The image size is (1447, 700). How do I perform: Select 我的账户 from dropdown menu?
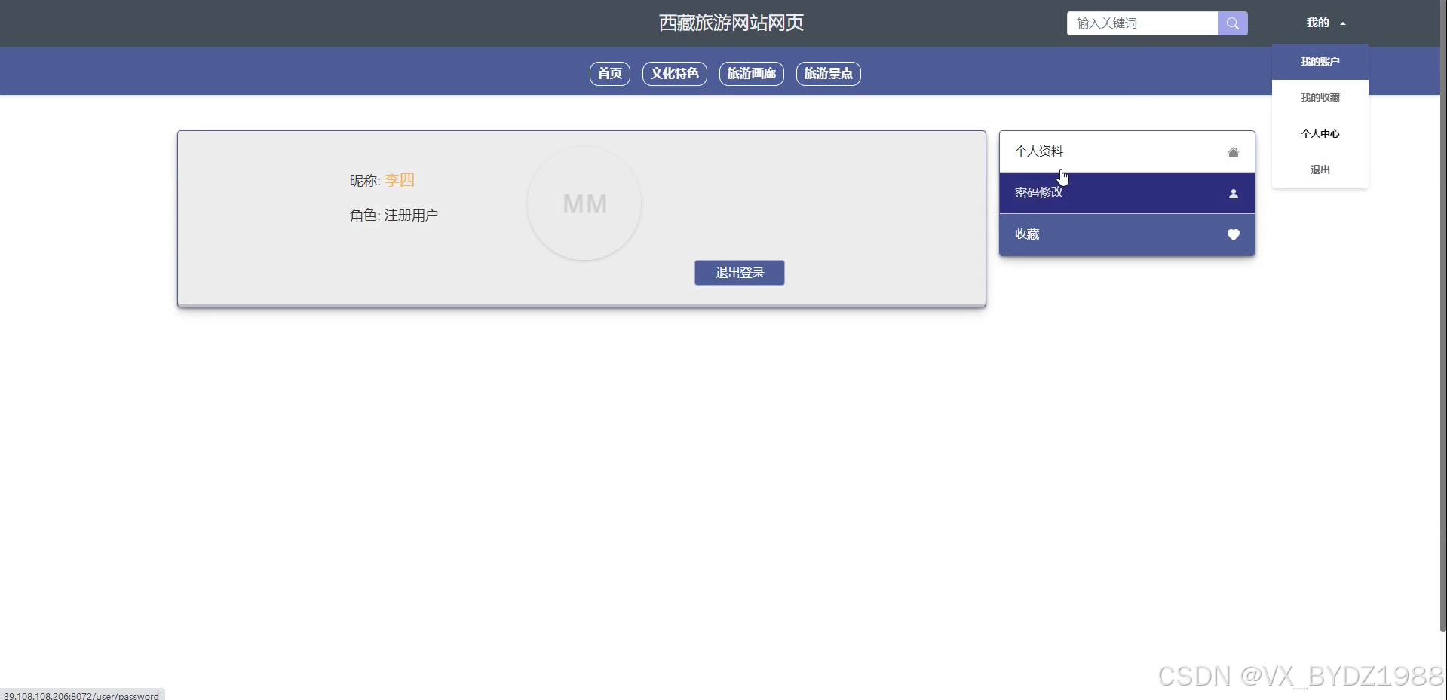tap(1320, 62)
